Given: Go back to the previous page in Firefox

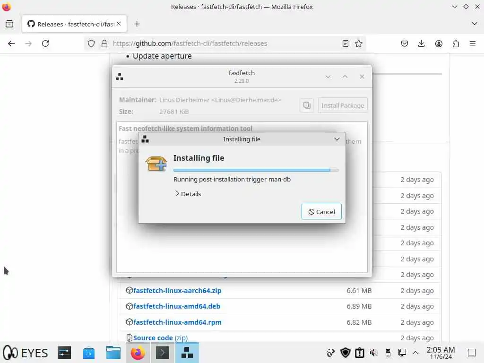Looking at the screenshot, I should (11, 43).
